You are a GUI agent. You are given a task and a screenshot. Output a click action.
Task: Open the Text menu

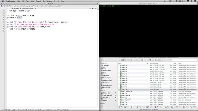(x=28, y=1)
